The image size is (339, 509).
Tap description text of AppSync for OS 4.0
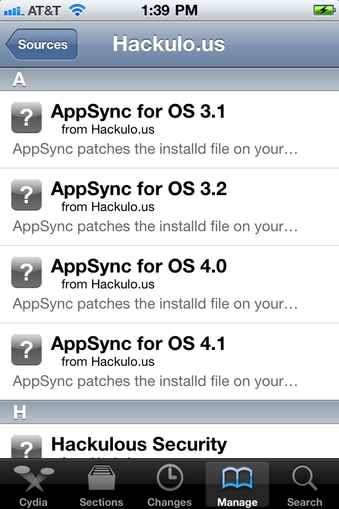tap(155, 304)
